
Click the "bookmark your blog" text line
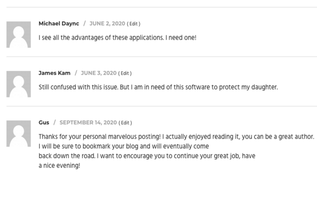click(x=124, y=147)
